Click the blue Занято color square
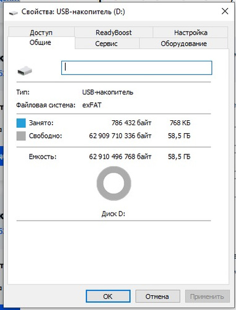Viewport: 236px width, 310px height. [21, 123]
